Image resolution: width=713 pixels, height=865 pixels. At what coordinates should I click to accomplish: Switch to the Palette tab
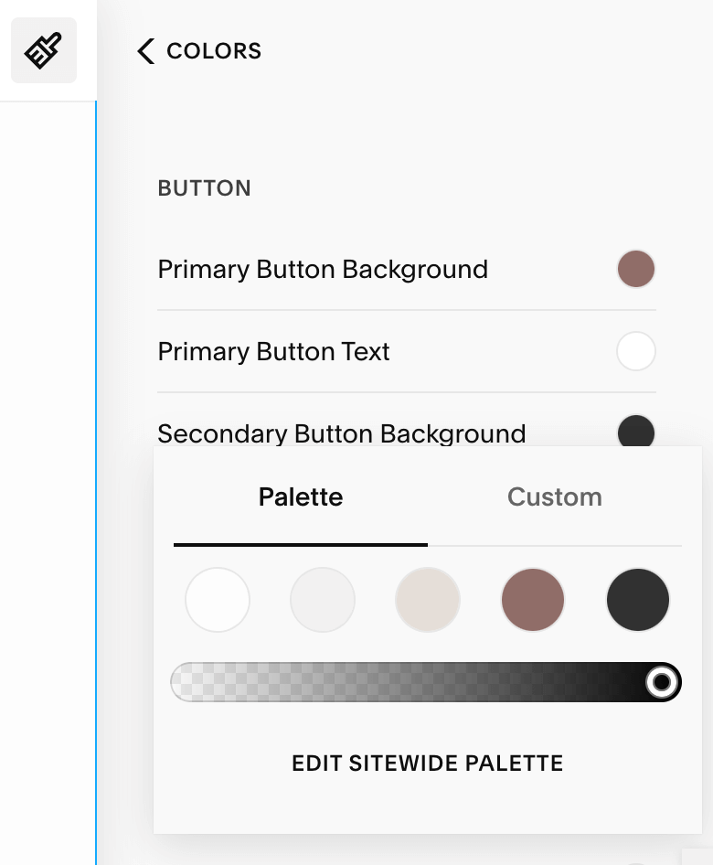tap(301, 497)
